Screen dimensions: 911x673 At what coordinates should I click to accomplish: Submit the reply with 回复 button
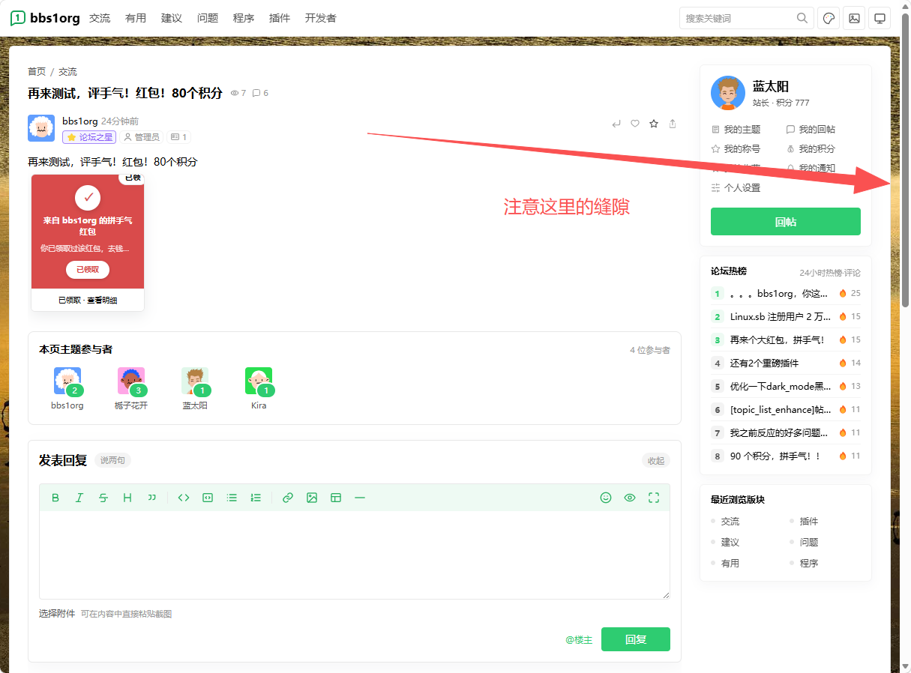[636, 639]
